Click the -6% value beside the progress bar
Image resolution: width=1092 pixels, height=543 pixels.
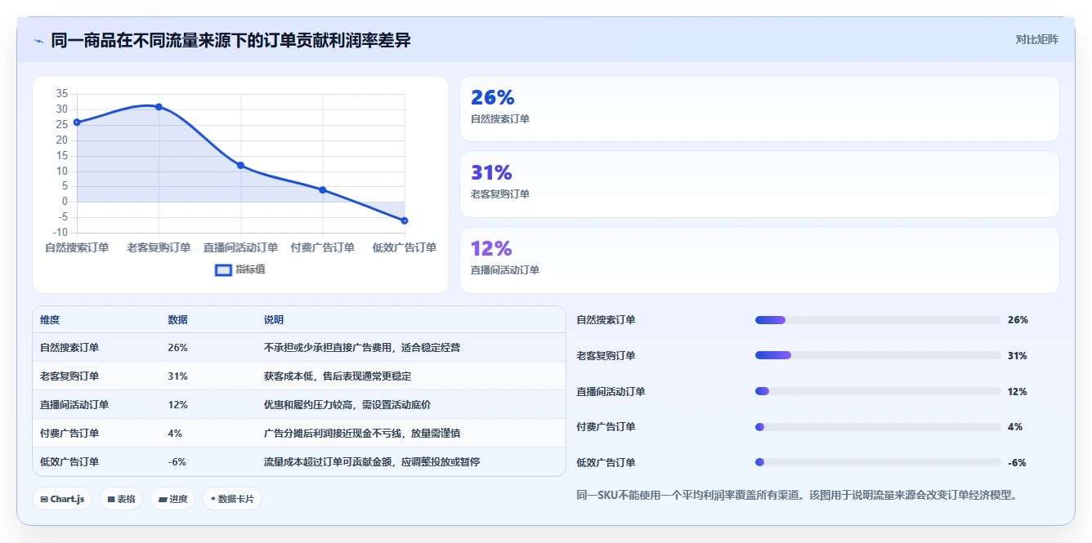pos(1017,463)
